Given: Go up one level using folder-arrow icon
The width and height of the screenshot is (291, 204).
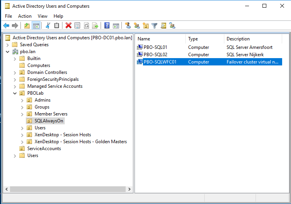Looking at the screenshot, I should point(27,25).
